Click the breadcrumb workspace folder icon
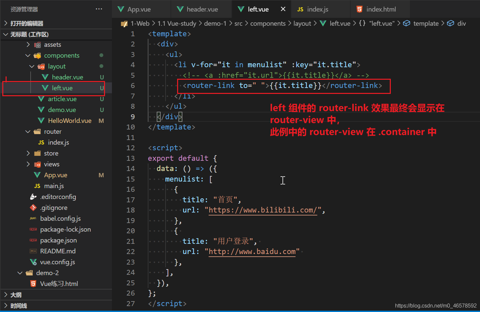 point(124,23)
